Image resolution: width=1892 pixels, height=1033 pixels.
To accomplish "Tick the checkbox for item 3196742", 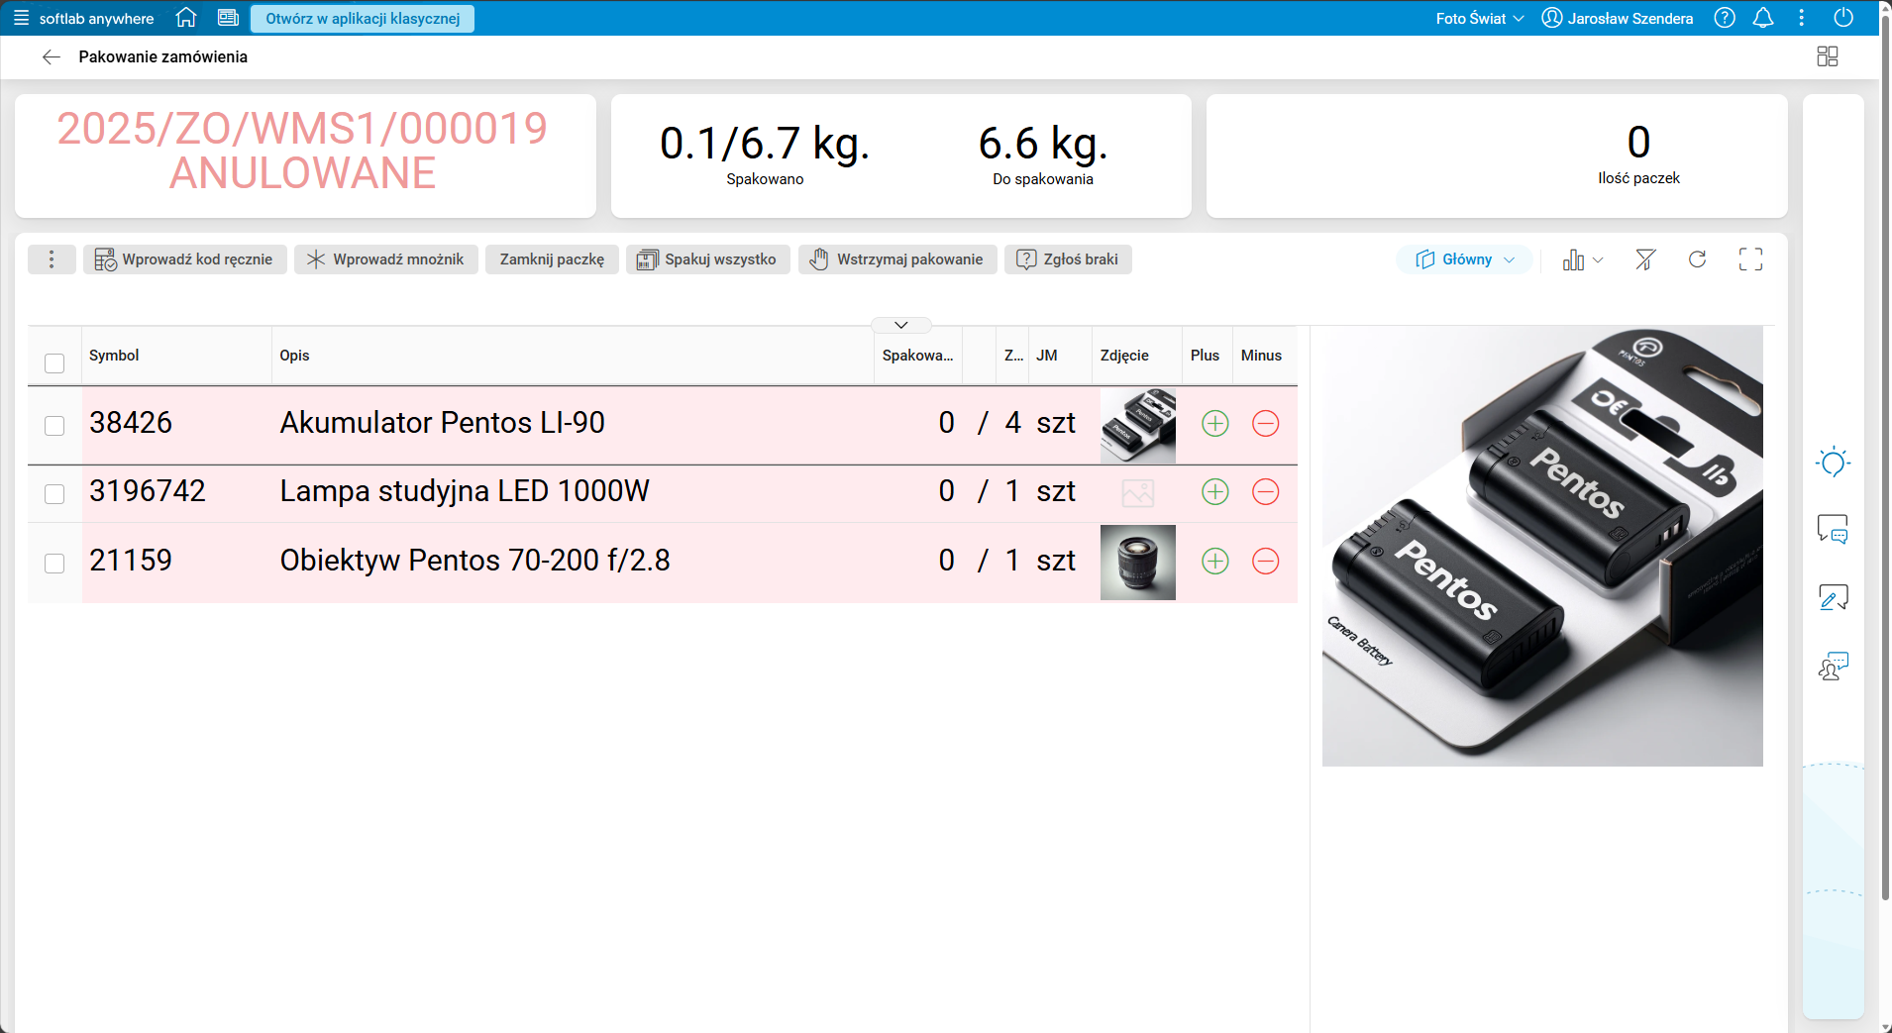I will [54, 494].
